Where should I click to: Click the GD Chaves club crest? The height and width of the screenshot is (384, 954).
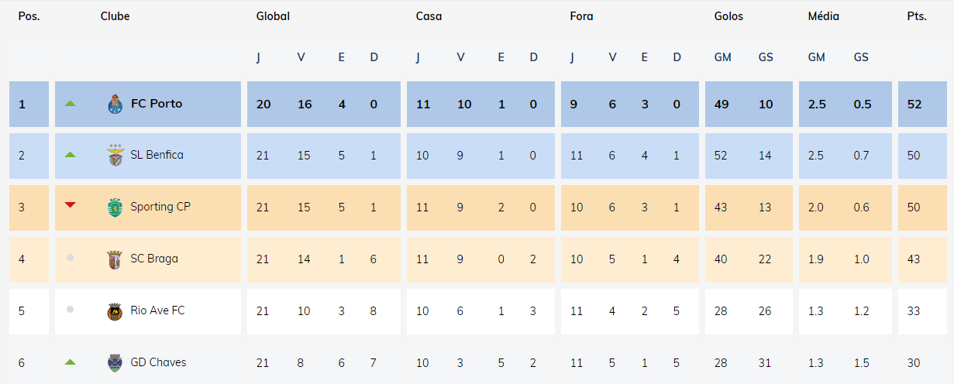[115, 362]
